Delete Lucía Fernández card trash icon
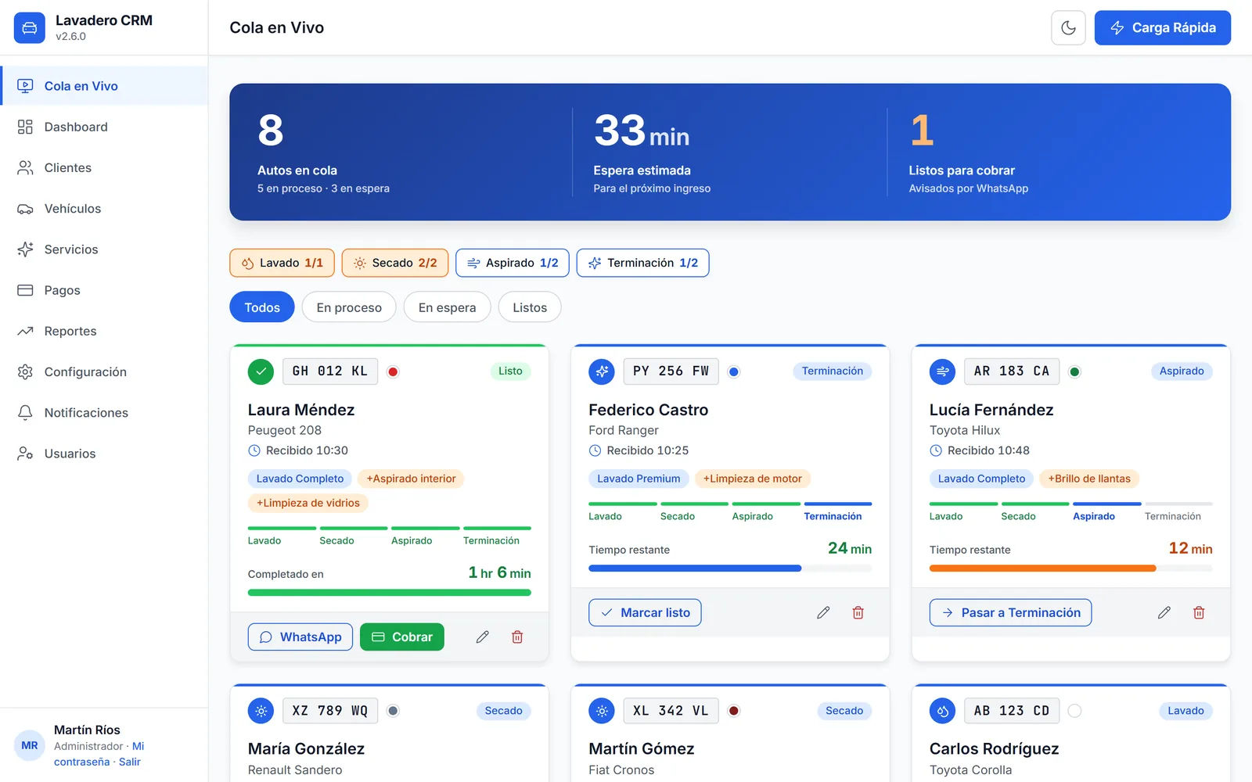Screen dimensions: 1252x782 pyautogui.click(x=1199, y=612)
